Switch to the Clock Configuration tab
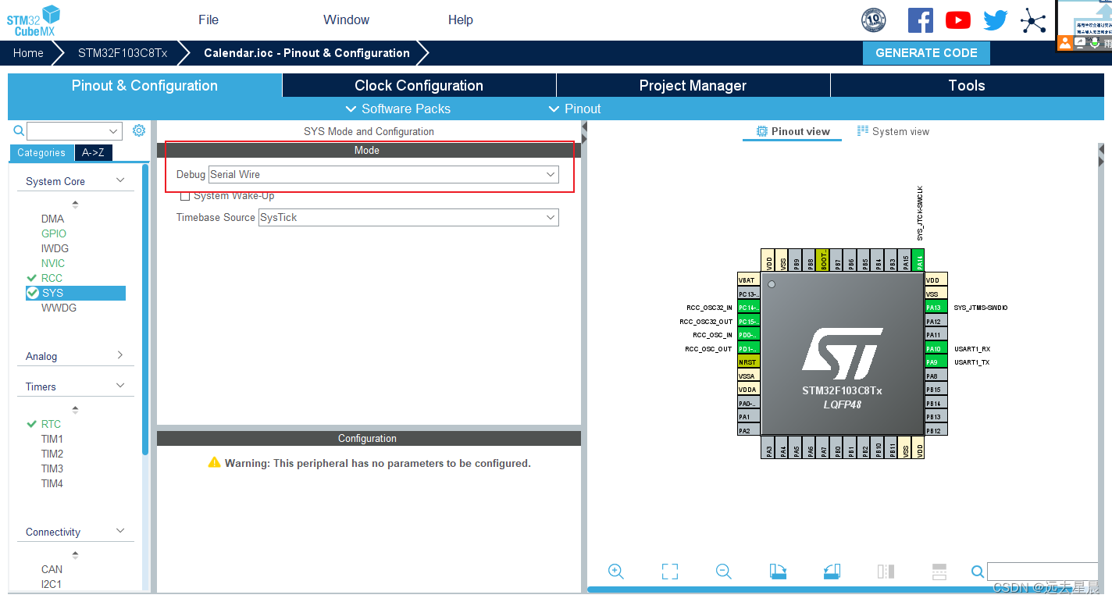Viewport: 1112px width, 602px height. [418, 85]
